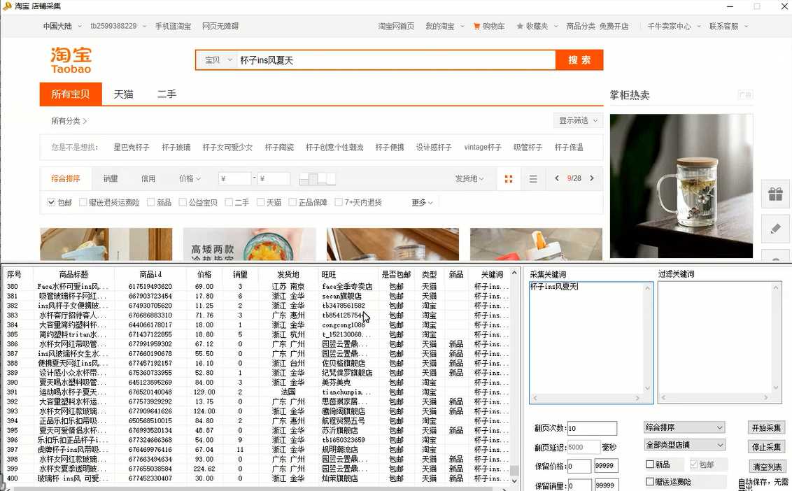Click the 停止采集 button

click(765, 447)
